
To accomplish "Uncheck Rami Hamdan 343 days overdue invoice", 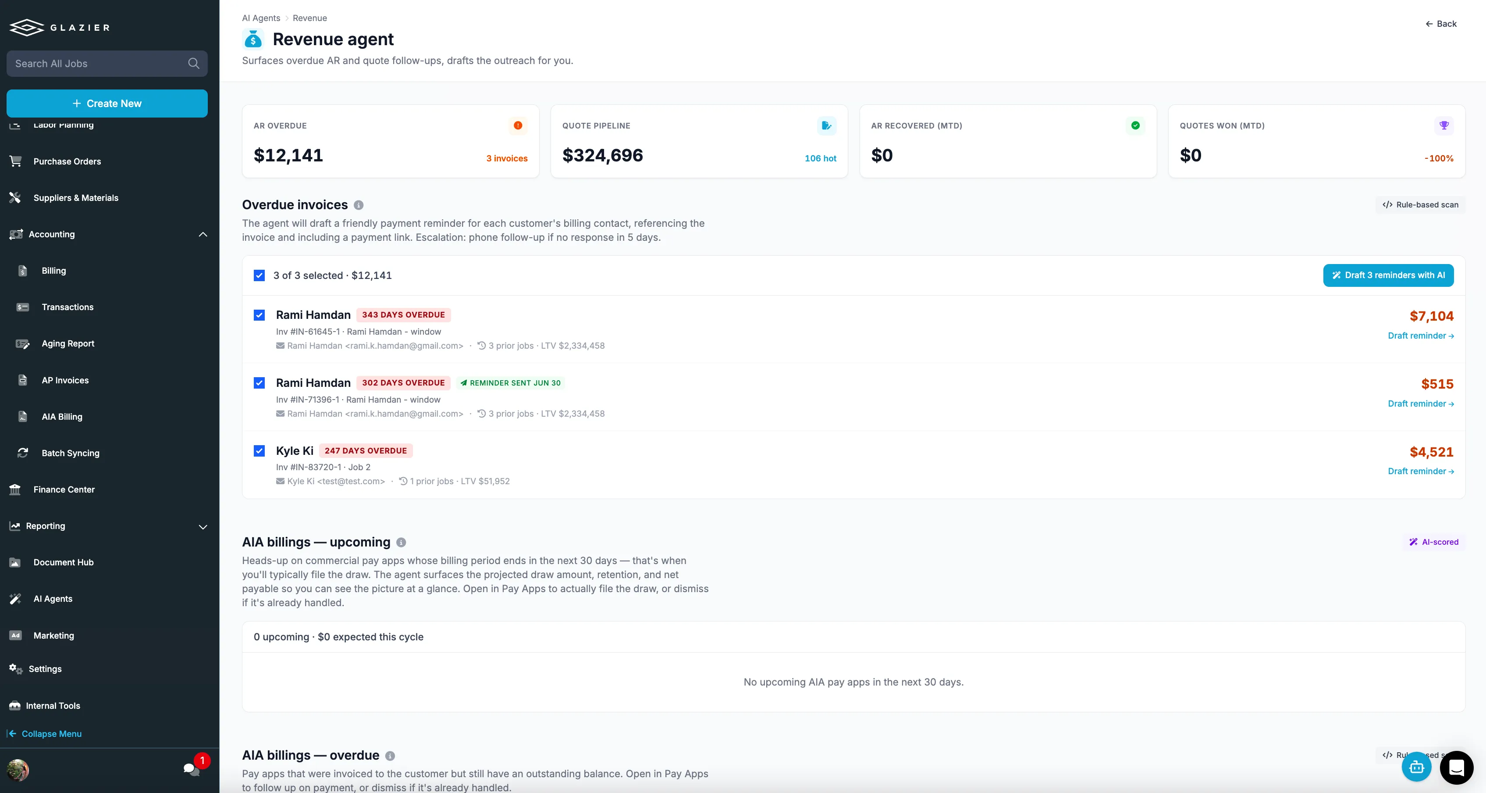I will click(259, 315).
